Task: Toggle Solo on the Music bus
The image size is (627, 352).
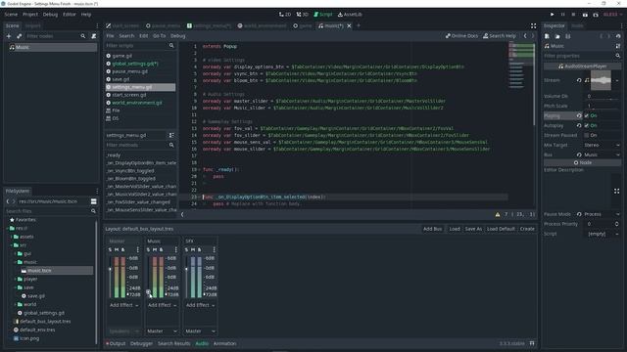Action: [x=148, y=250]
